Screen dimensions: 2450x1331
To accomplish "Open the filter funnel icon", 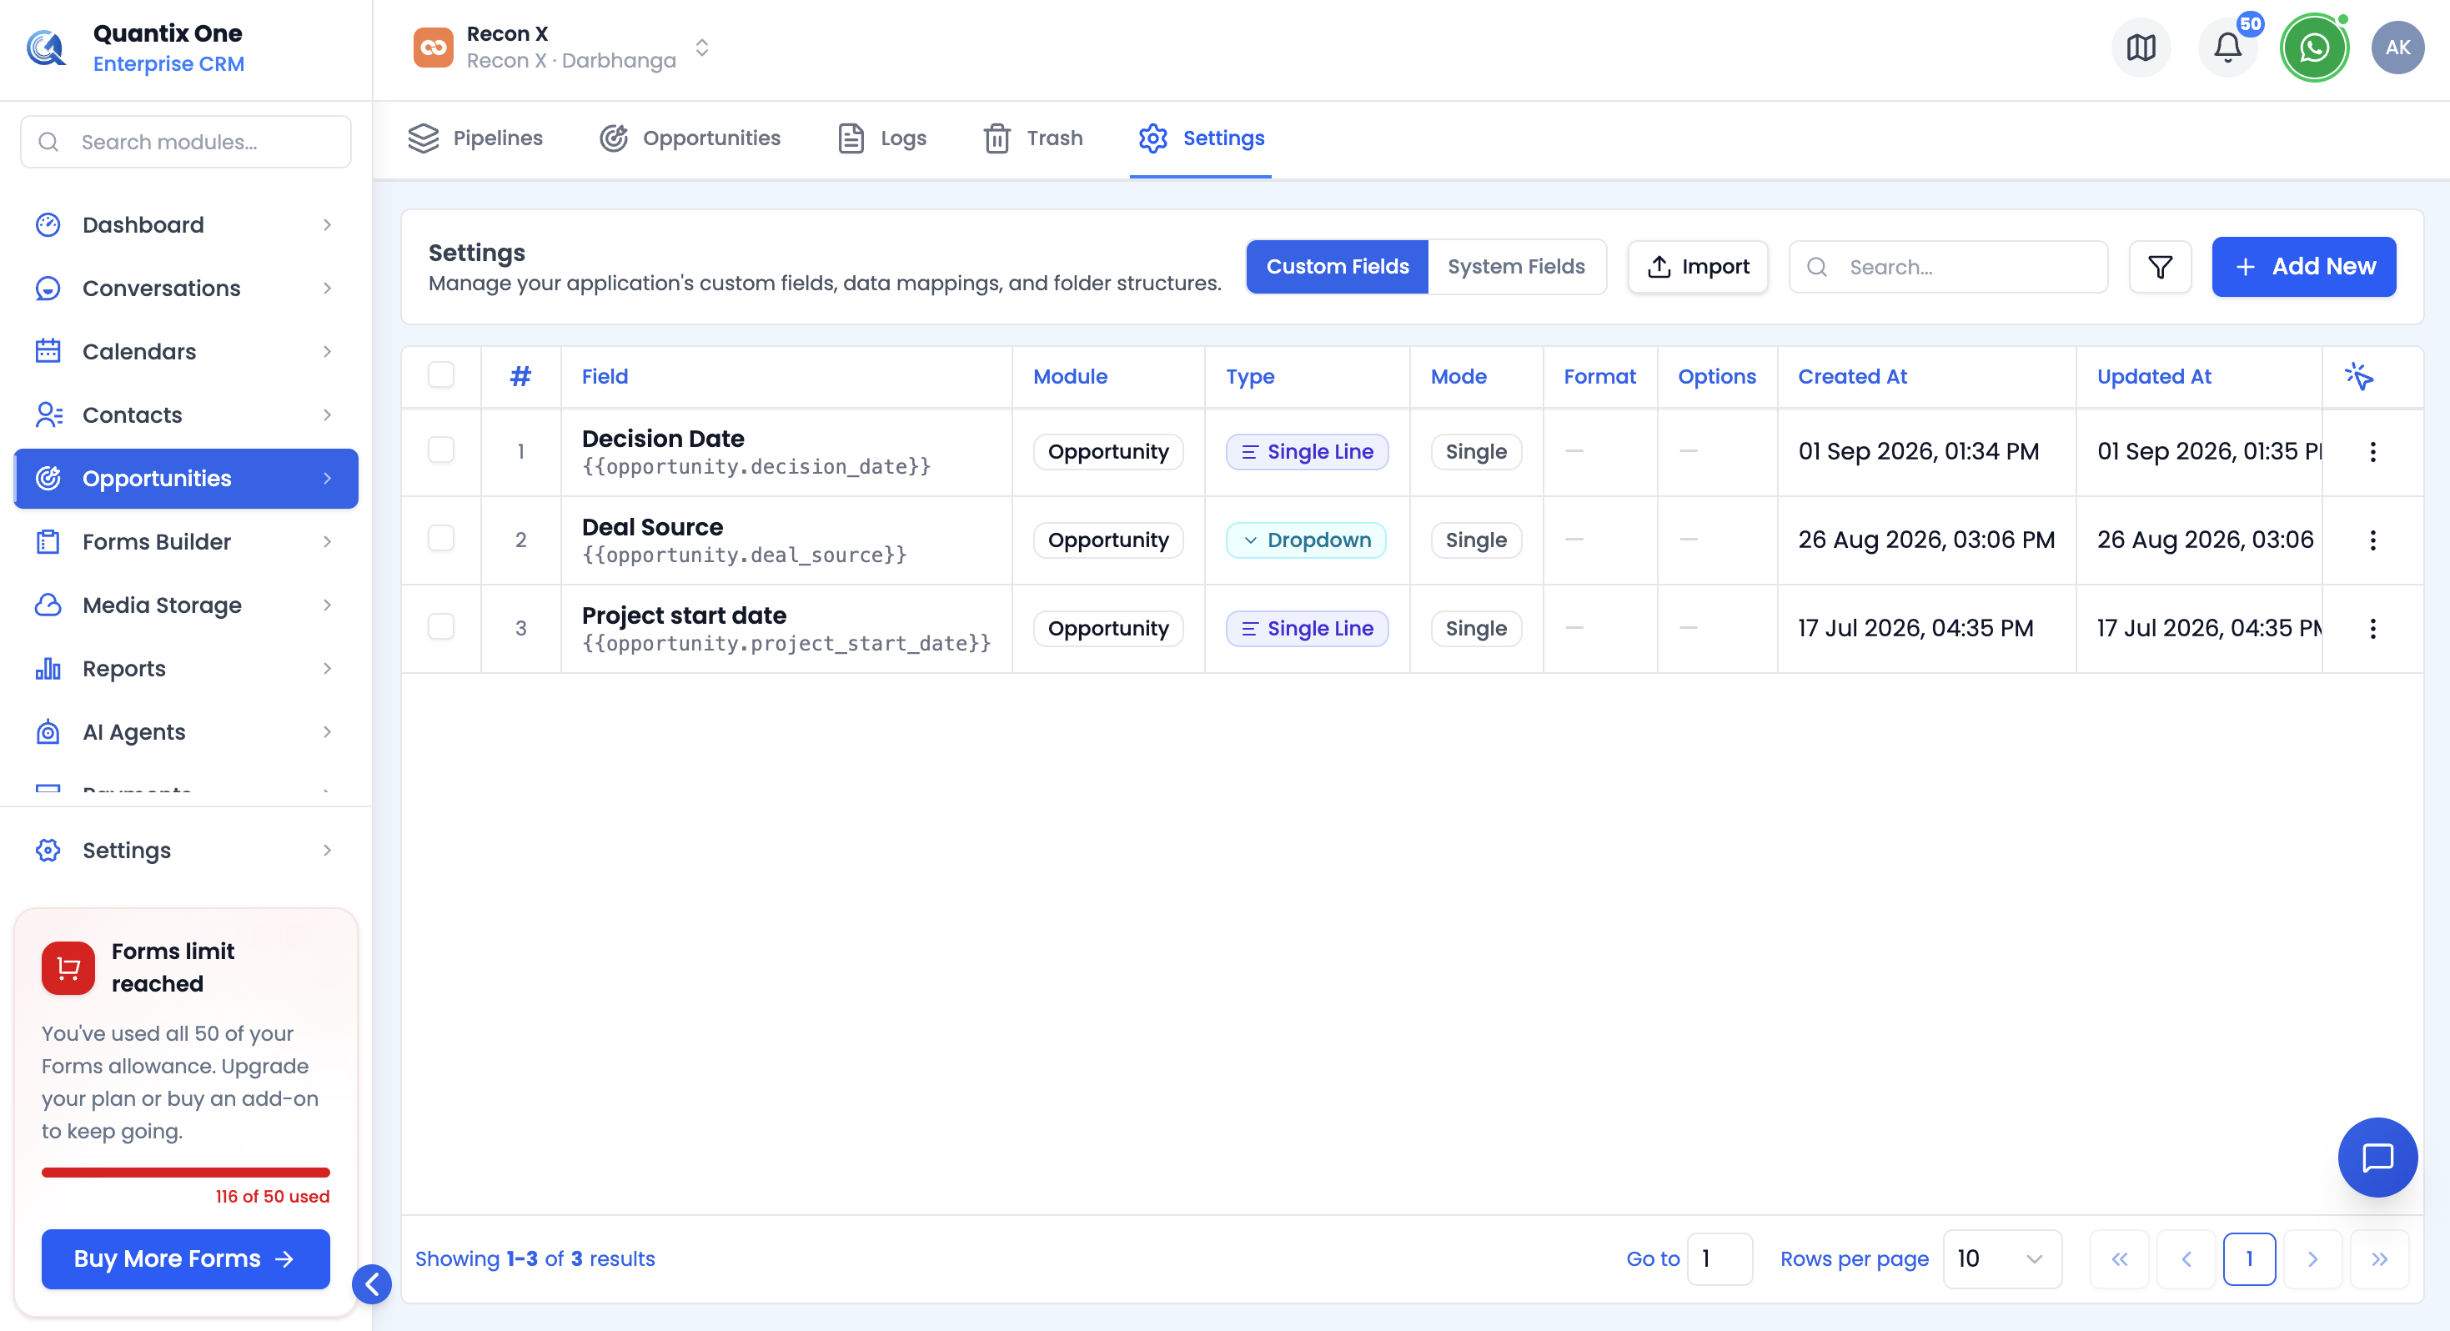I will 2160,266.
